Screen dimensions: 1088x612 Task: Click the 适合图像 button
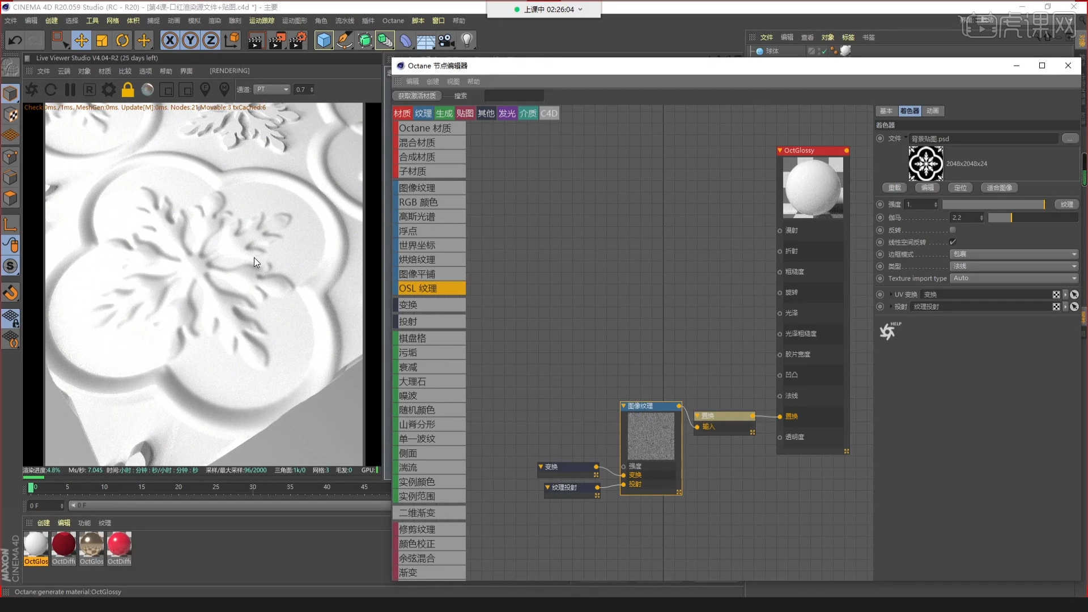coord(1000,188)
